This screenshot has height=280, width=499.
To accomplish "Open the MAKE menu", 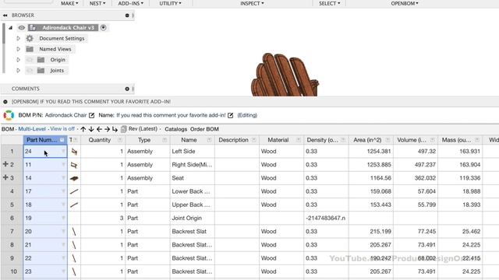I will [69, 3].
